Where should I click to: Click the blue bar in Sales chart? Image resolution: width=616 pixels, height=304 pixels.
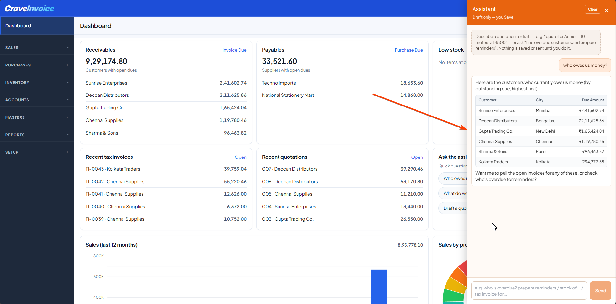[379, 287]
